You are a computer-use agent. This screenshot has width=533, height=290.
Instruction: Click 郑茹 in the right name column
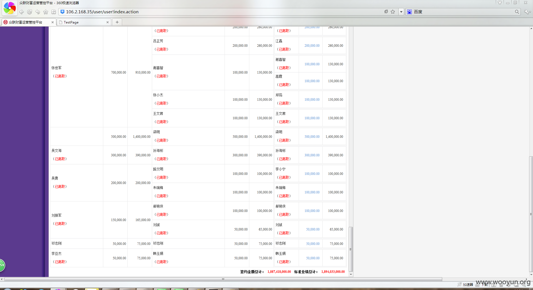point(279,95)
